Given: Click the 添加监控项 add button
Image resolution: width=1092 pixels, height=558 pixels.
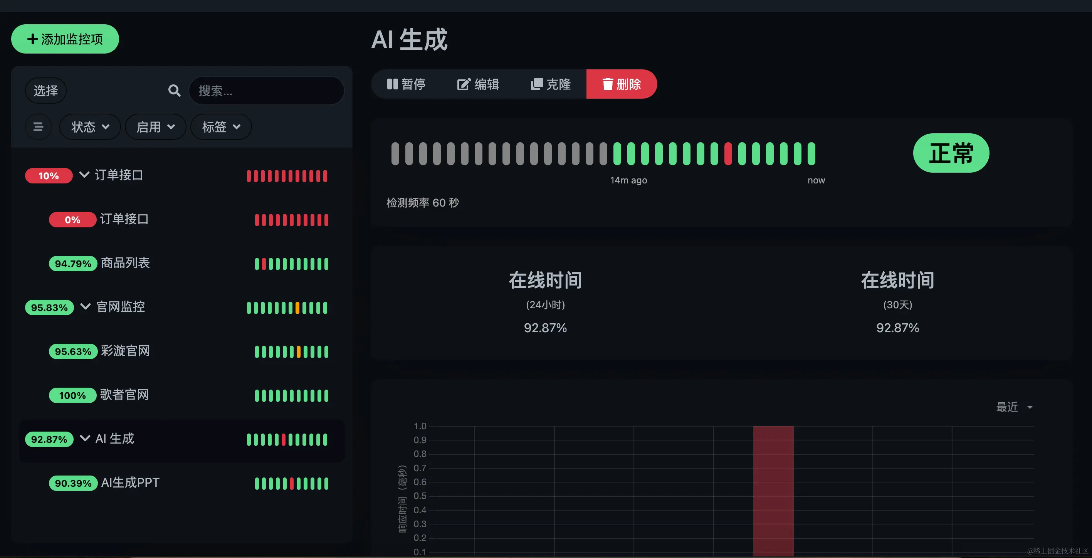Looking at the screenshot, I should 65,39.
